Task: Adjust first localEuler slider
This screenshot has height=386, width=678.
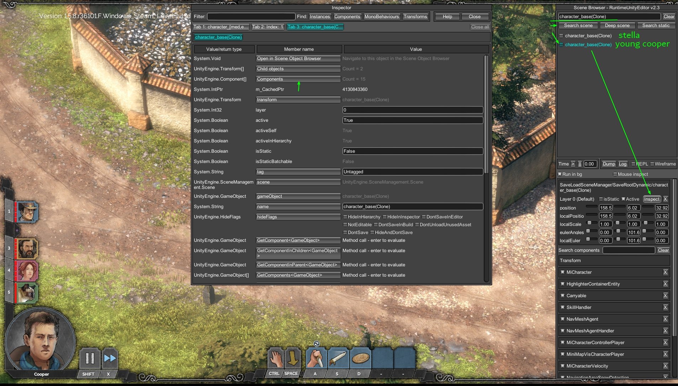Action: [592, 239]
